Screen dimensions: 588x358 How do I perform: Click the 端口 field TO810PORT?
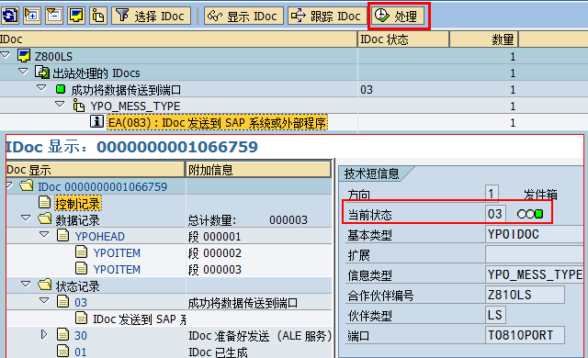click(525, 336)
